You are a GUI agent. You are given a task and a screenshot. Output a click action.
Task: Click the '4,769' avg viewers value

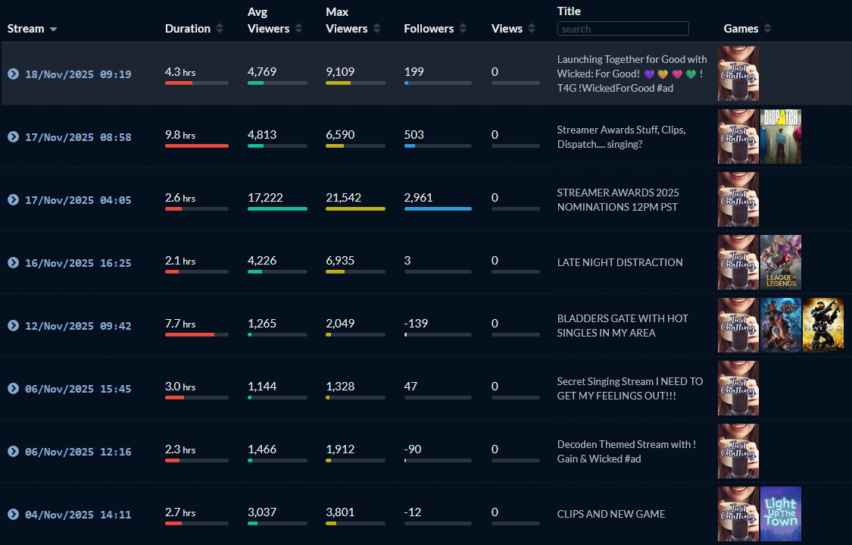click(262, 72)
